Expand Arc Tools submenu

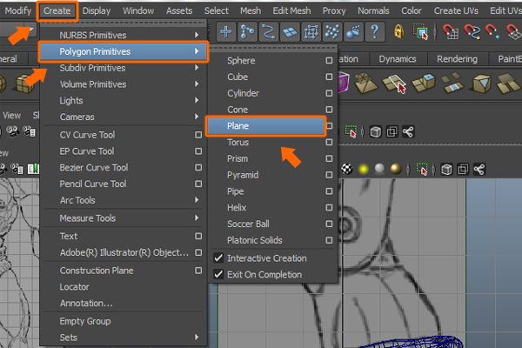pos(124,200)
